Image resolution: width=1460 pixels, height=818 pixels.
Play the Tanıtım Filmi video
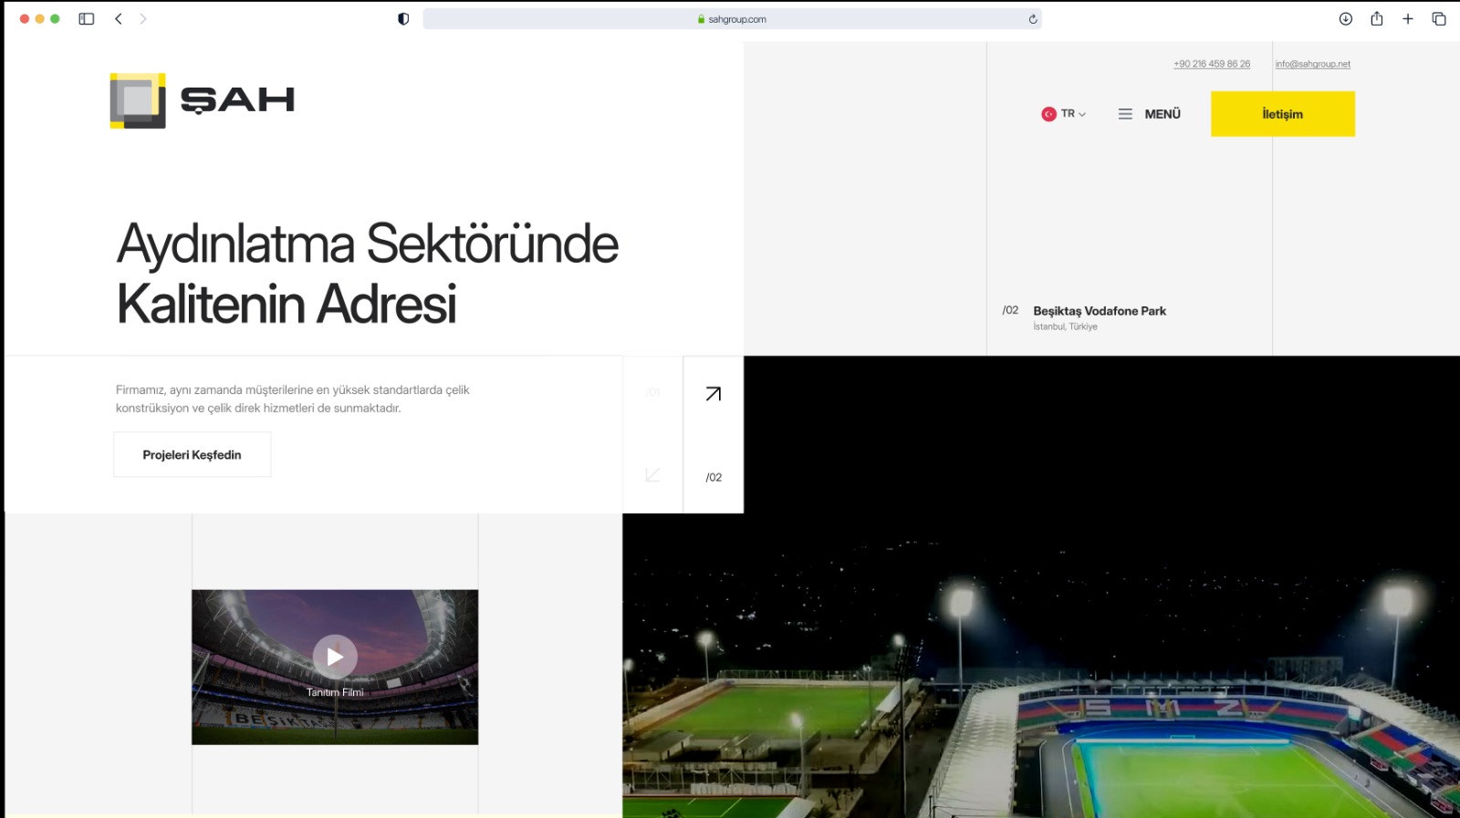[x=335, y=657]
